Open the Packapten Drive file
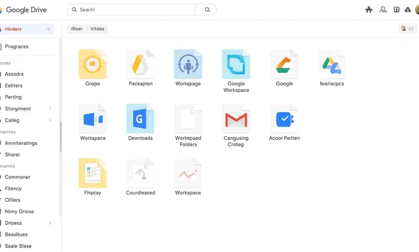The image size is (419, 252). pos(140,64)
